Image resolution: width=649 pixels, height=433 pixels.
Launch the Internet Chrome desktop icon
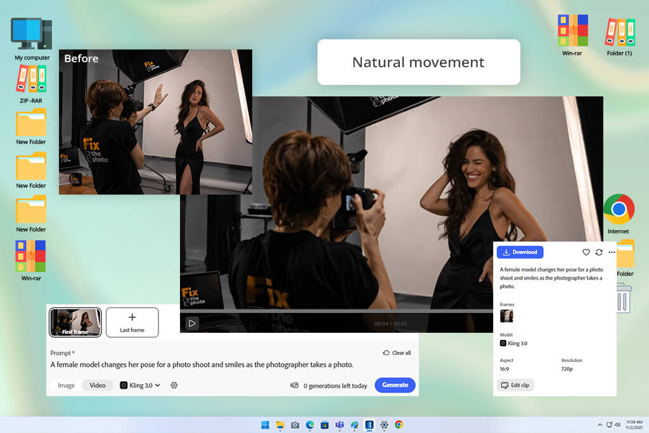tap(619, 214)
